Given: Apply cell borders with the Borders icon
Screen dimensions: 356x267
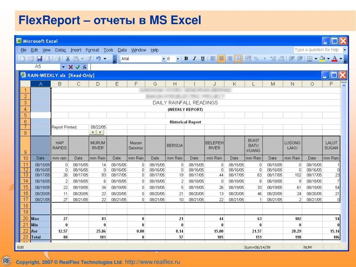Looking at the screenshot, I should click(x=309, y=58).
